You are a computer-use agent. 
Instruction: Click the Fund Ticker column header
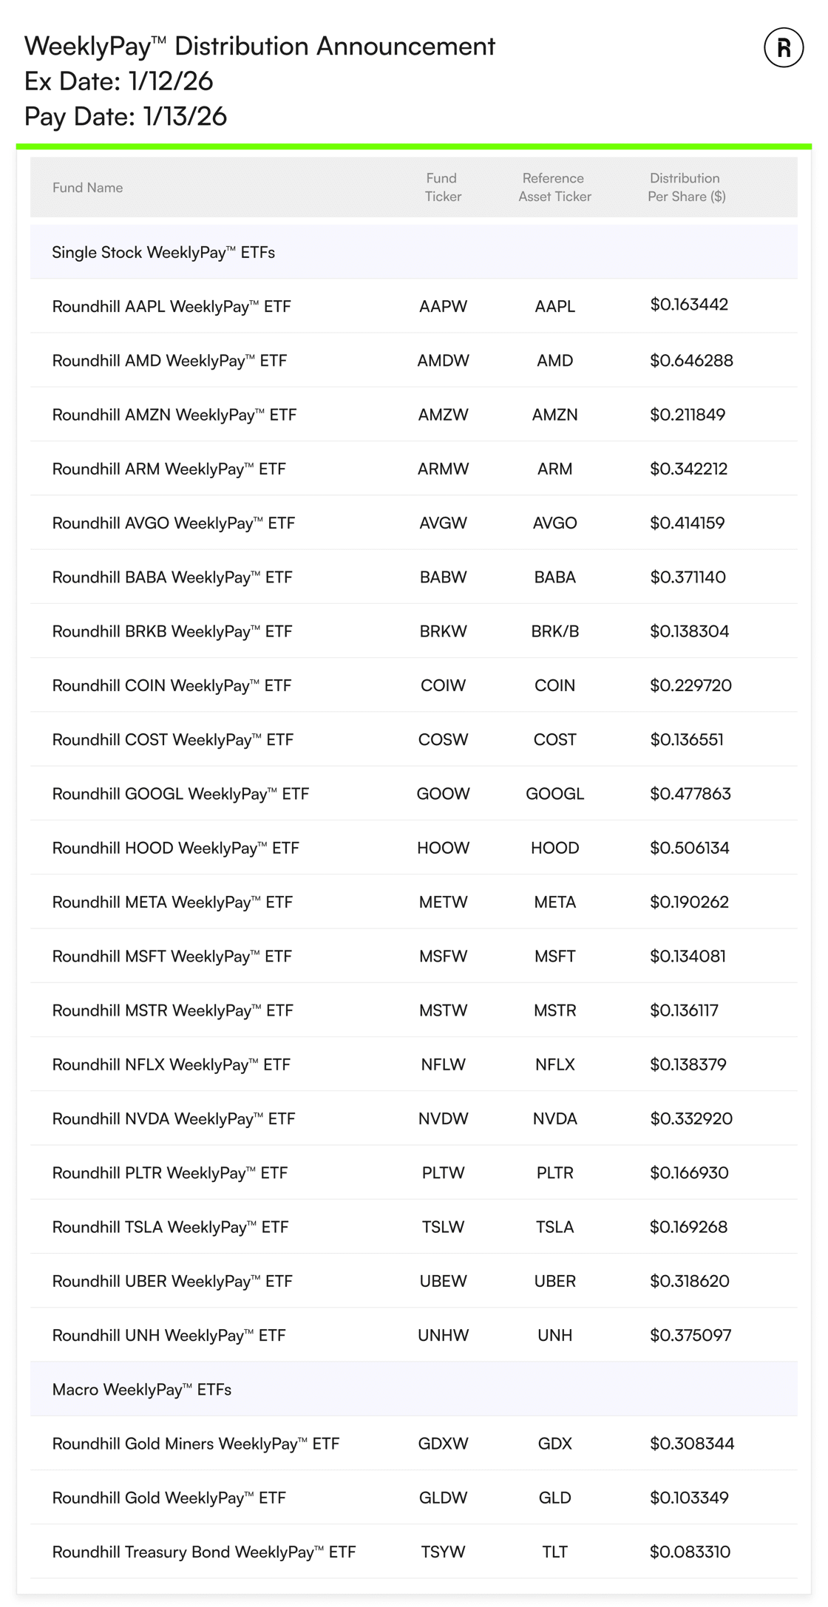pos(442,187)
